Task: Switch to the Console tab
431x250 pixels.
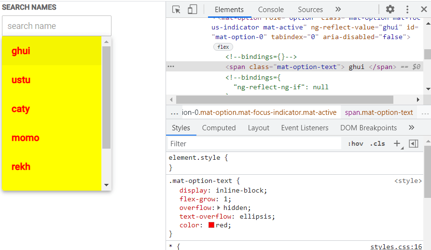Action: [x=271, y=10]
